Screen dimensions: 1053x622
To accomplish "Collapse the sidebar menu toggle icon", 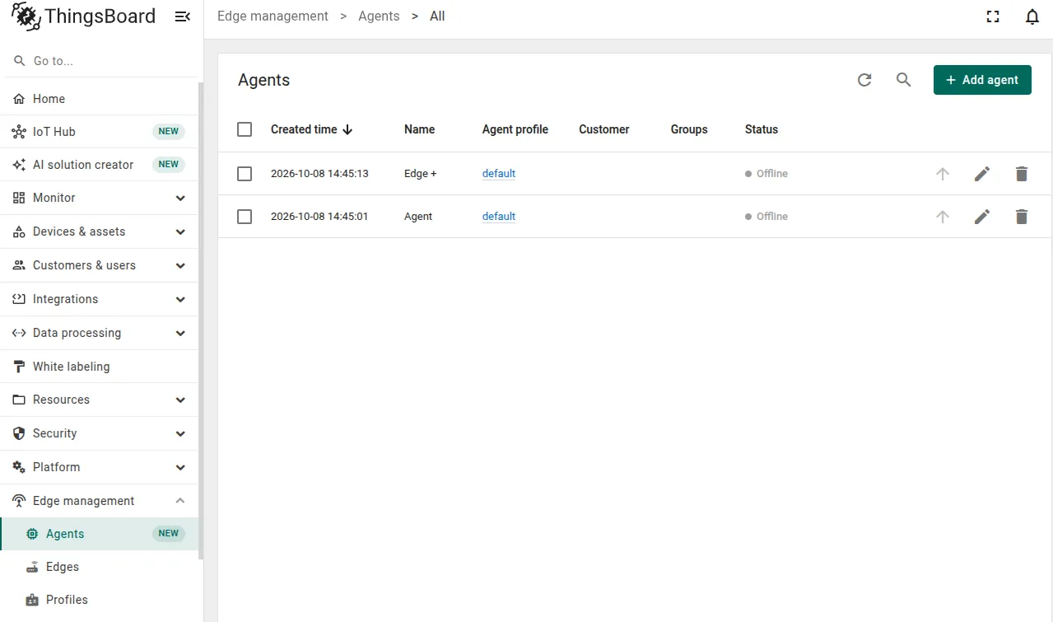I will (x=183, y=16).
